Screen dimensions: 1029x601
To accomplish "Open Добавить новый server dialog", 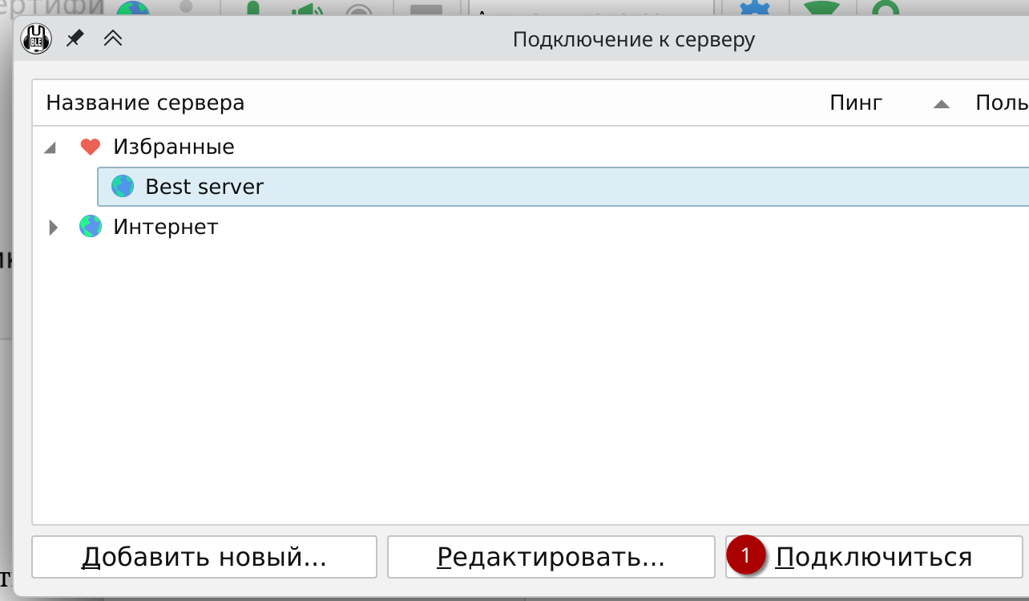I will click(204, 556).
